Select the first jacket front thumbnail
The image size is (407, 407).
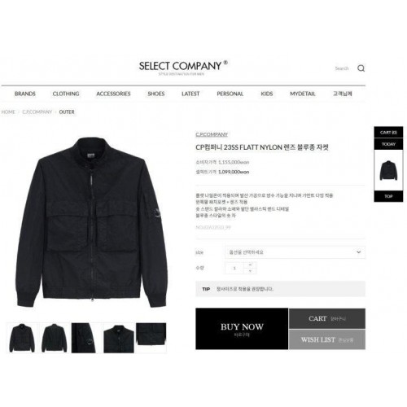(x=22, y=338)
